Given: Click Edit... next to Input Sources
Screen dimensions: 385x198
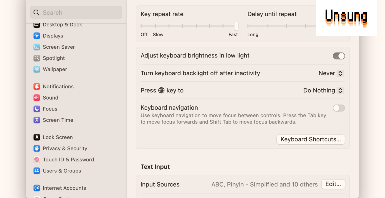Looking at the screenshot, I should pyautogui.click(x=333, y=184).
